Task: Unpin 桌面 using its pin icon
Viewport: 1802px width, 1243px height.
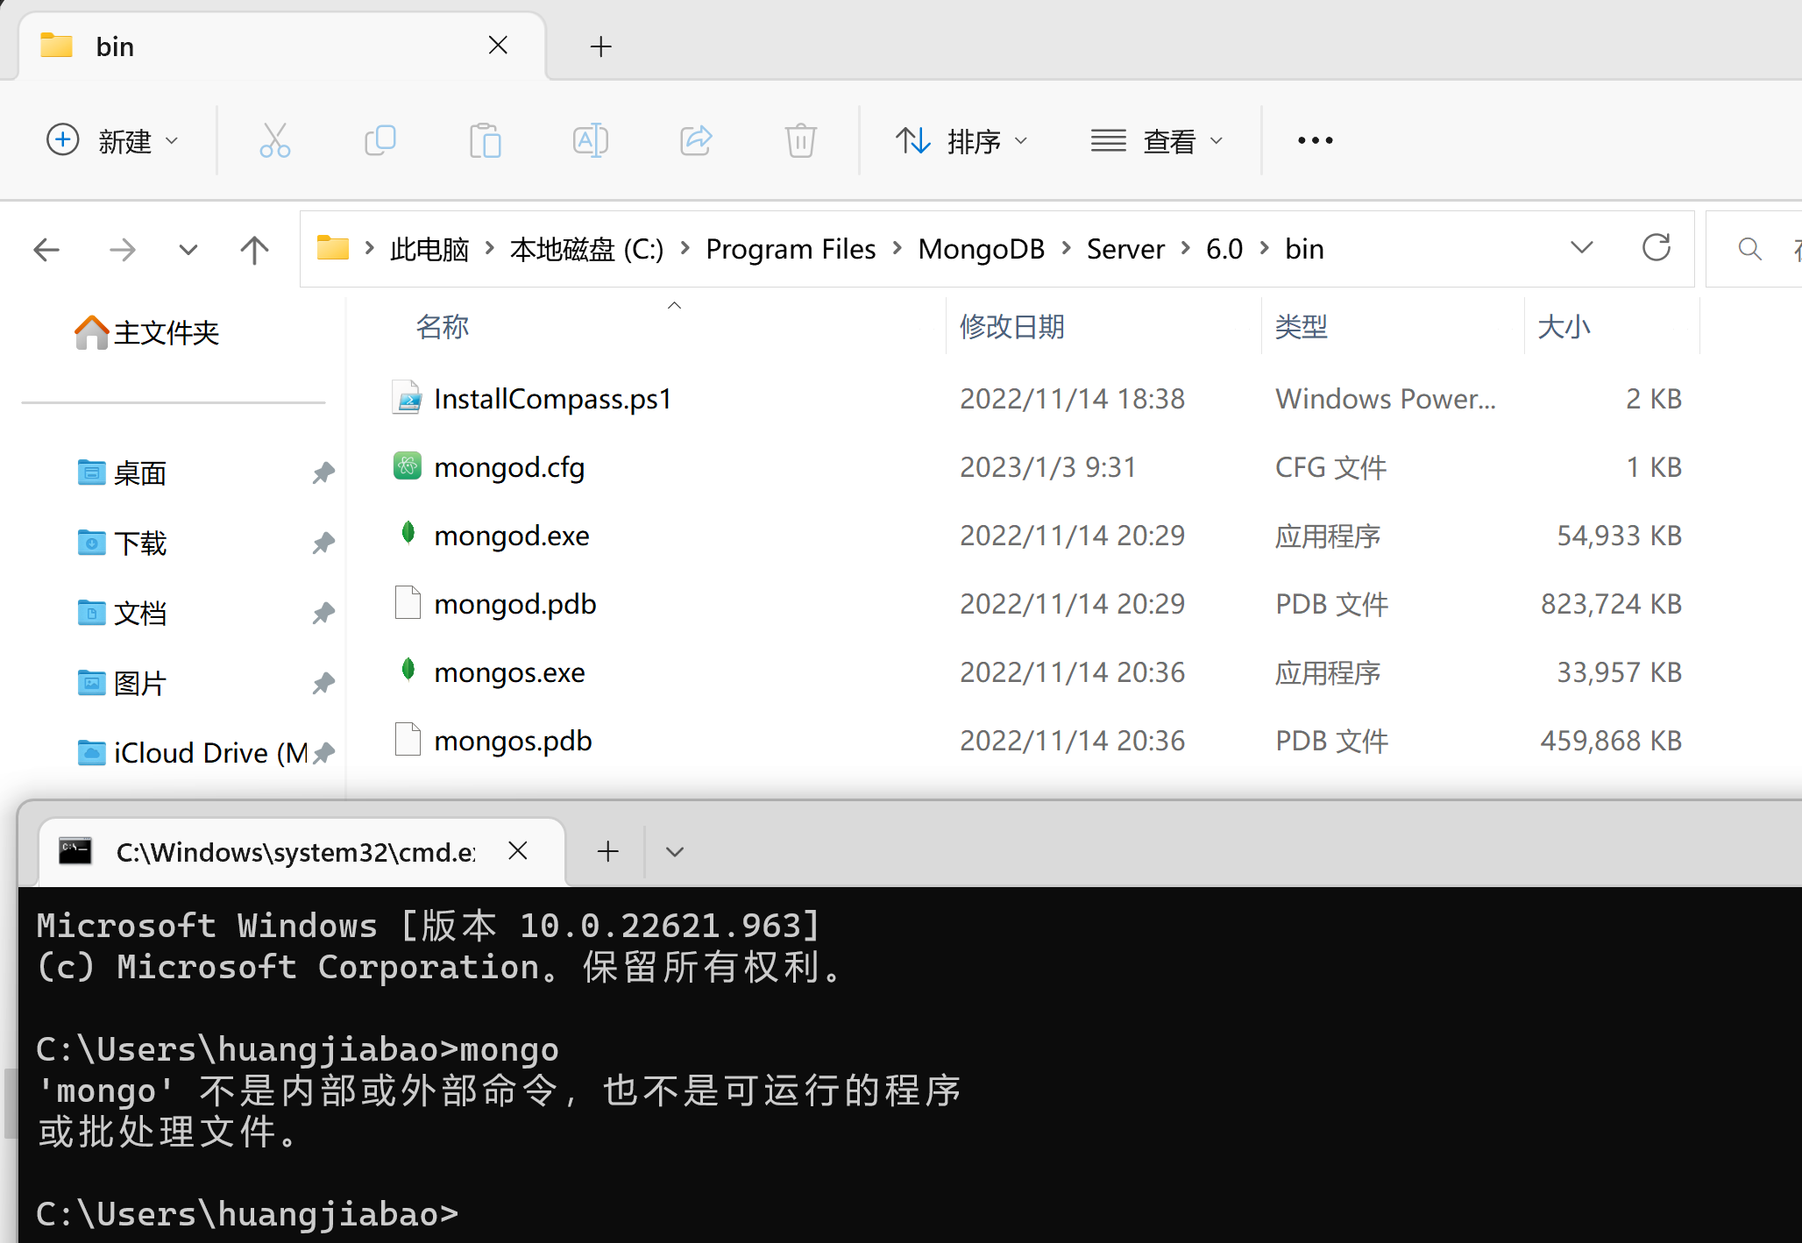Action: point(323,473)
